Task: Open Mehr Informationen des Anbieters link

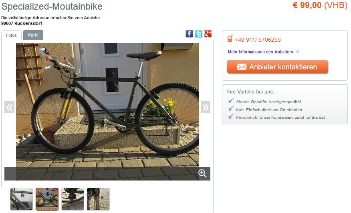Action: tap(260, 52)
